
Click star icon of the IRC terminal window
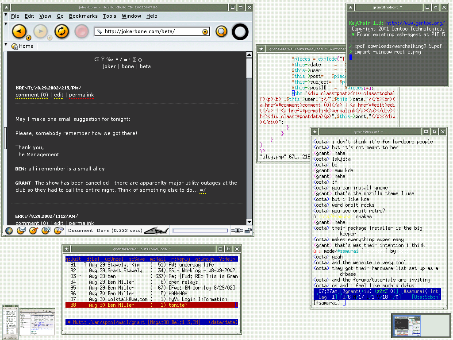[x=315, y=132]
